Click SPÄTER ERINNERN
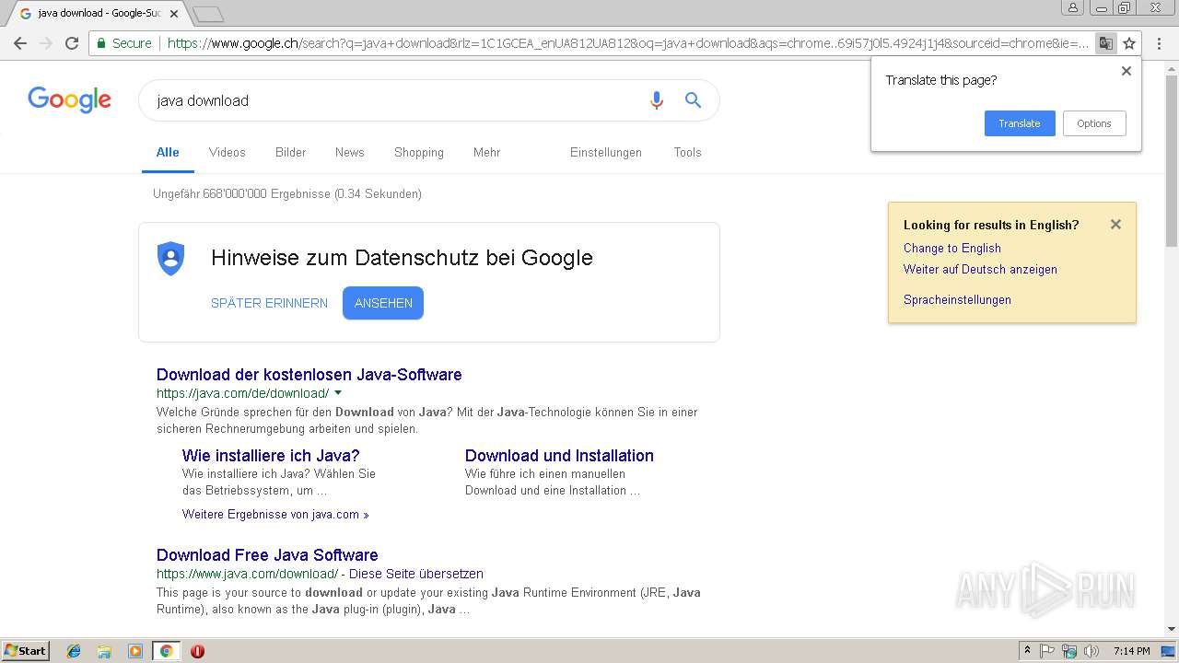 click(269, 303)
